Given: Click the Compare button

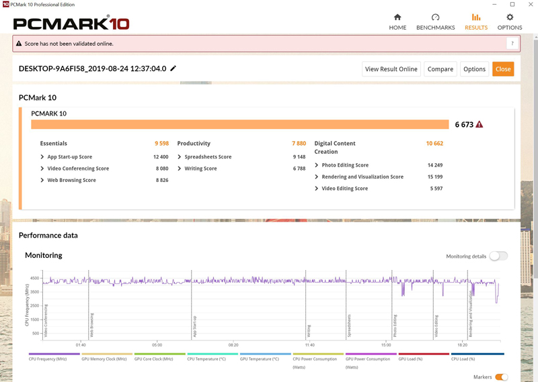Looking at the screenshot, I should [440, 69].
